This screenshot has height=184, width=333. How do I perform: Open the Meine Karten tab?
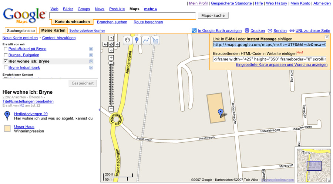pyautogui.click(x=53, y=31)
